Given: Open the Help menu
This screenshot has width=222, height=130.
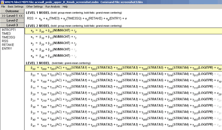Looking at the screenshot, I should [x=65, y=7].
